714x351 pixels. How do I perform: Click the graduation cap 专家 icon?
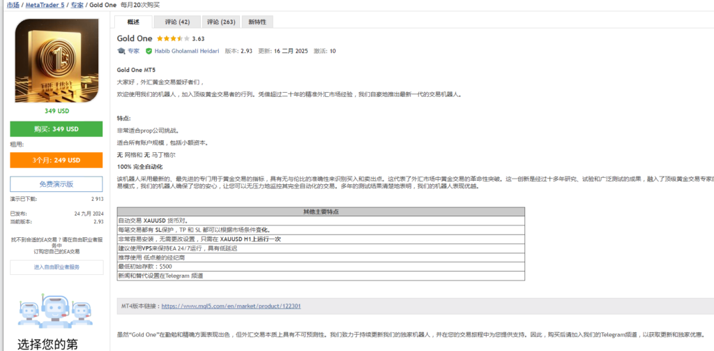[x=121, y=51]
